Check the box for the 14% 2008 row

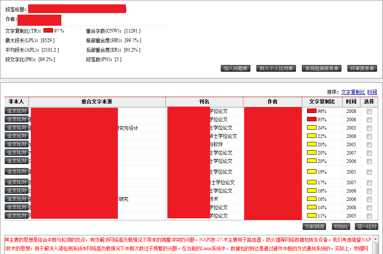369,208
